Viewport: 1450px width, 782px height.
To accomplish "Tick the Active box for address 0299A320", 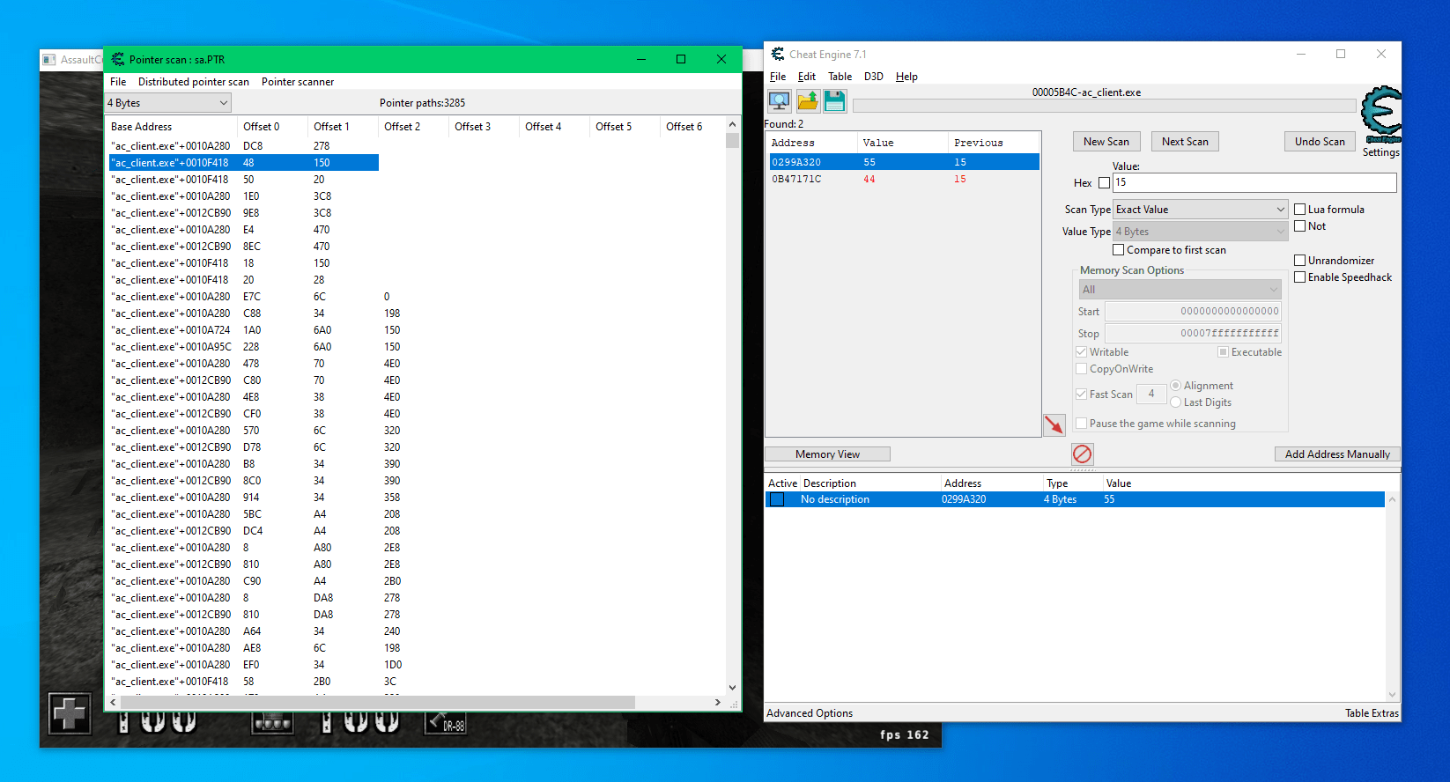I will (x=777, y=499).
